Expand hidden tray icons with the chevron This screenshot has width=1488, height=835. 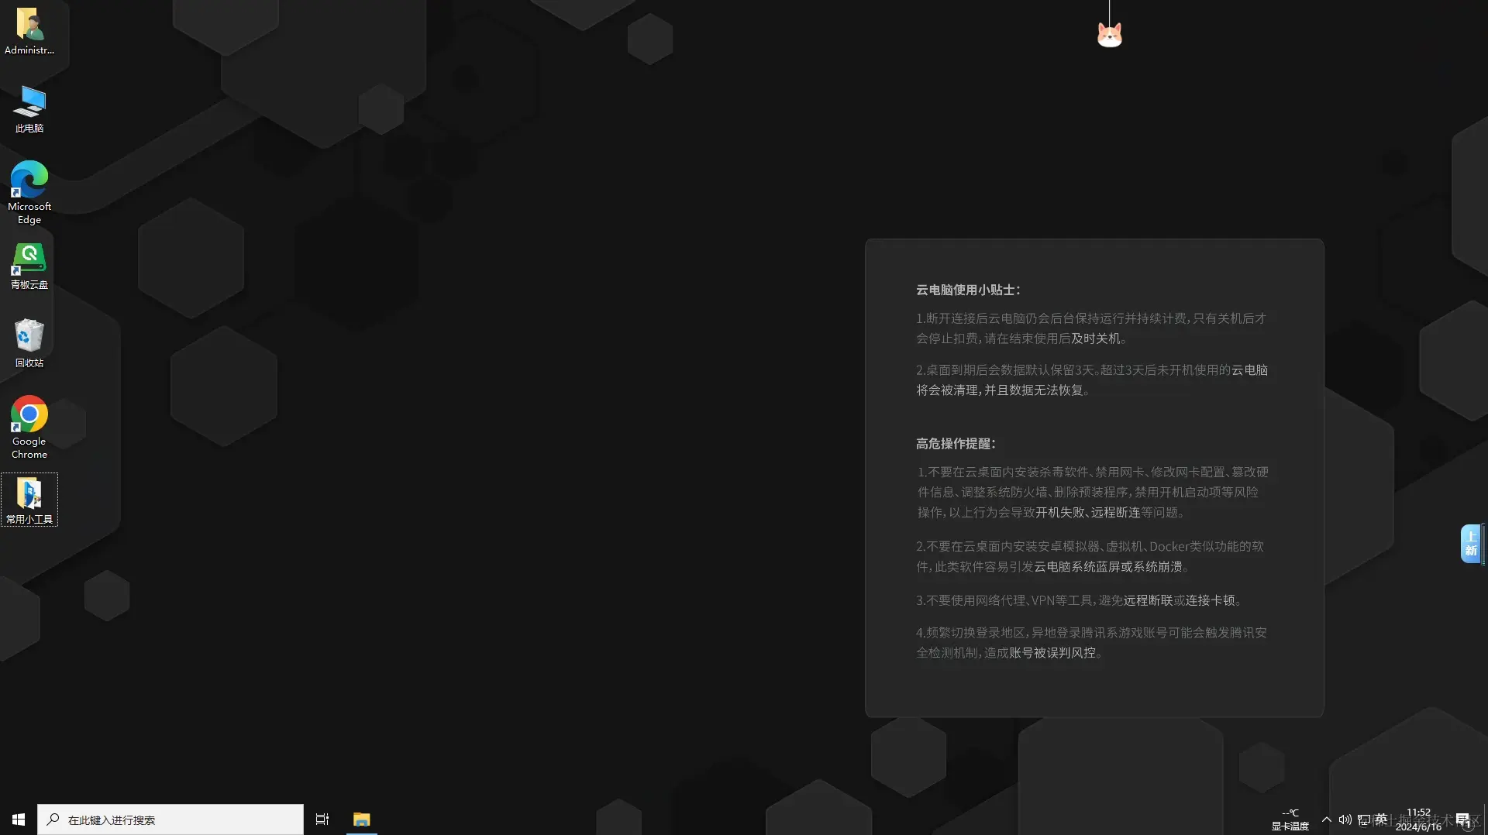[1327, 820]
